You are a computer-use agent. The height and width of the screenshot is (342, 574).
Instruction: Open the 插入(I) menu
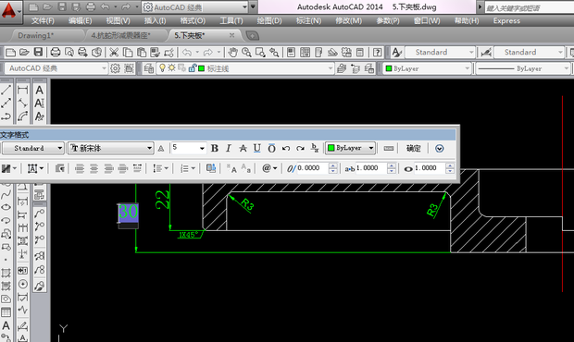(x=155, y=21)
